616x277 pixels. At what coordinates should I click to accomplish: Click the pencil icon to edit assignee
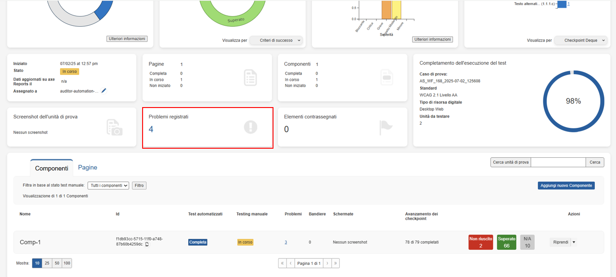pyautogui.click(x=104, y=91)
